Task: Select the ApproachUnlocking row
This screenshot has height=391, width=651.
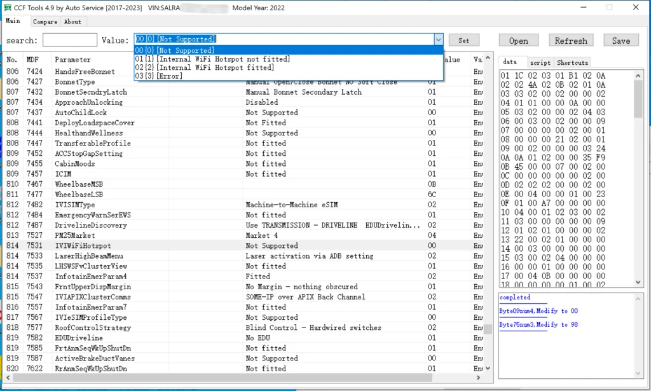Action: 244,102
